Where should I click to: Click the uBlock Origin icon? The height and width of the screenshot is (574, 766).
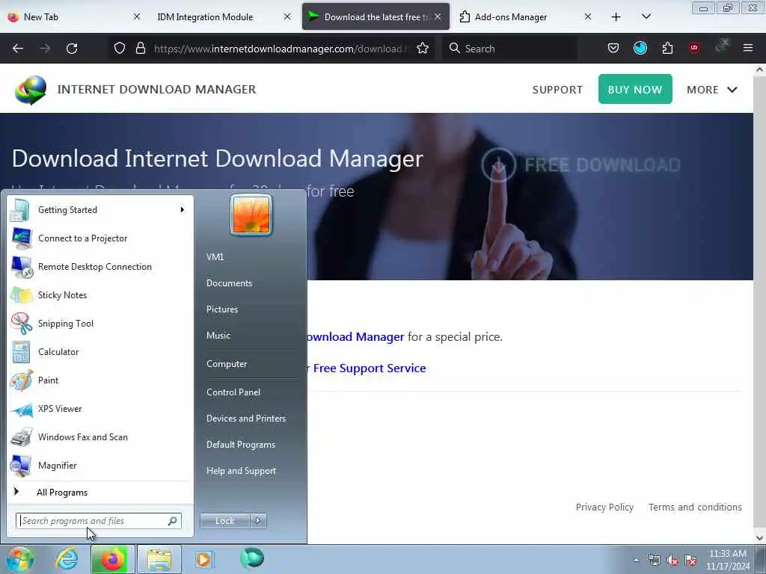[x=694, y=48]
